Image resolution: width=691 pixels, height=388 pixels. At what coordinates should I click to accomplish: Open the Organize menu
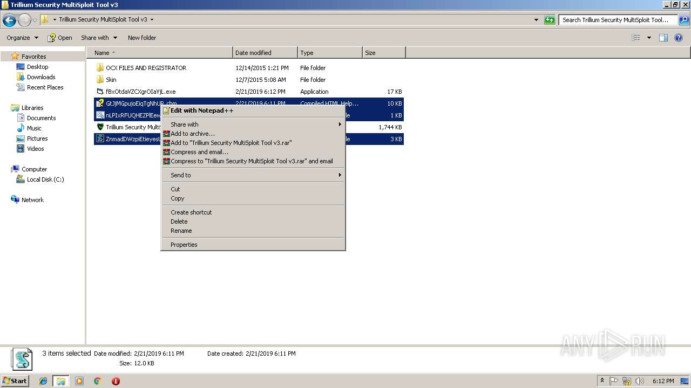click(22, 38)
